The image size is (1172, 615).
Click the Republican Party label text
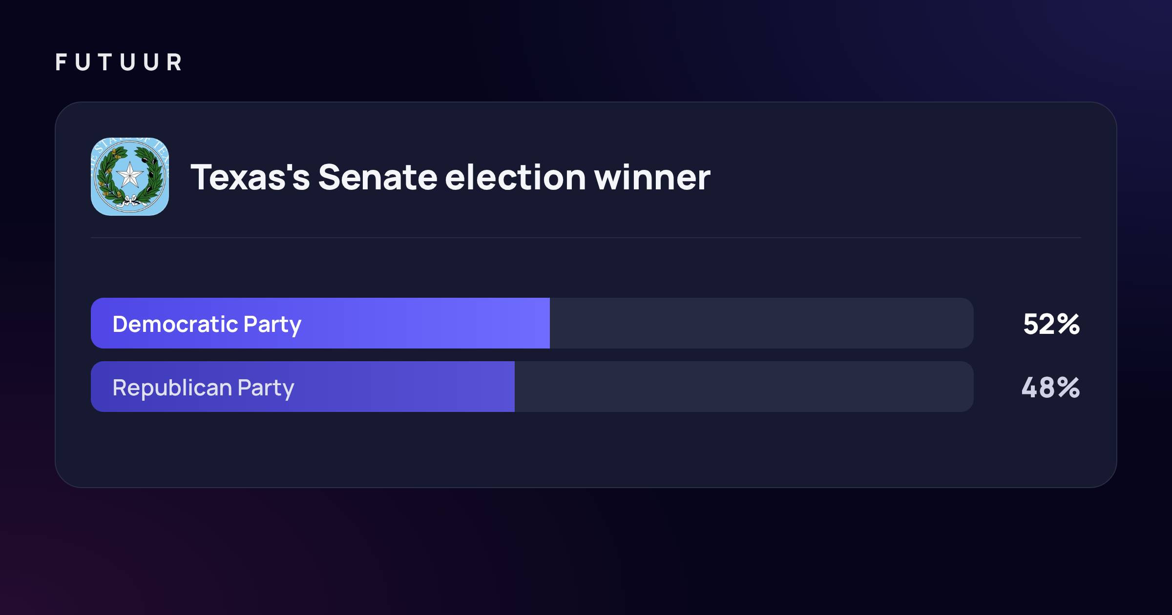203,388
